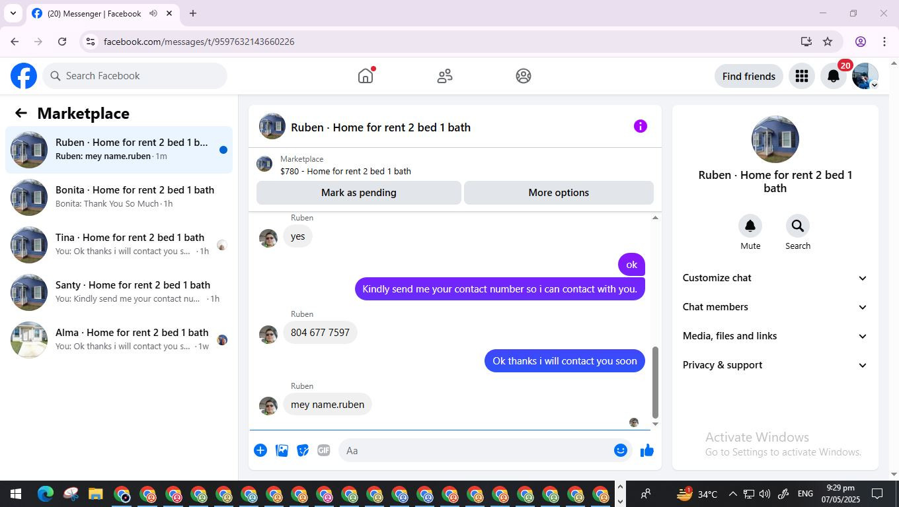Go back with browser back arrow
899x507 pixels.
tap(15, 42)
